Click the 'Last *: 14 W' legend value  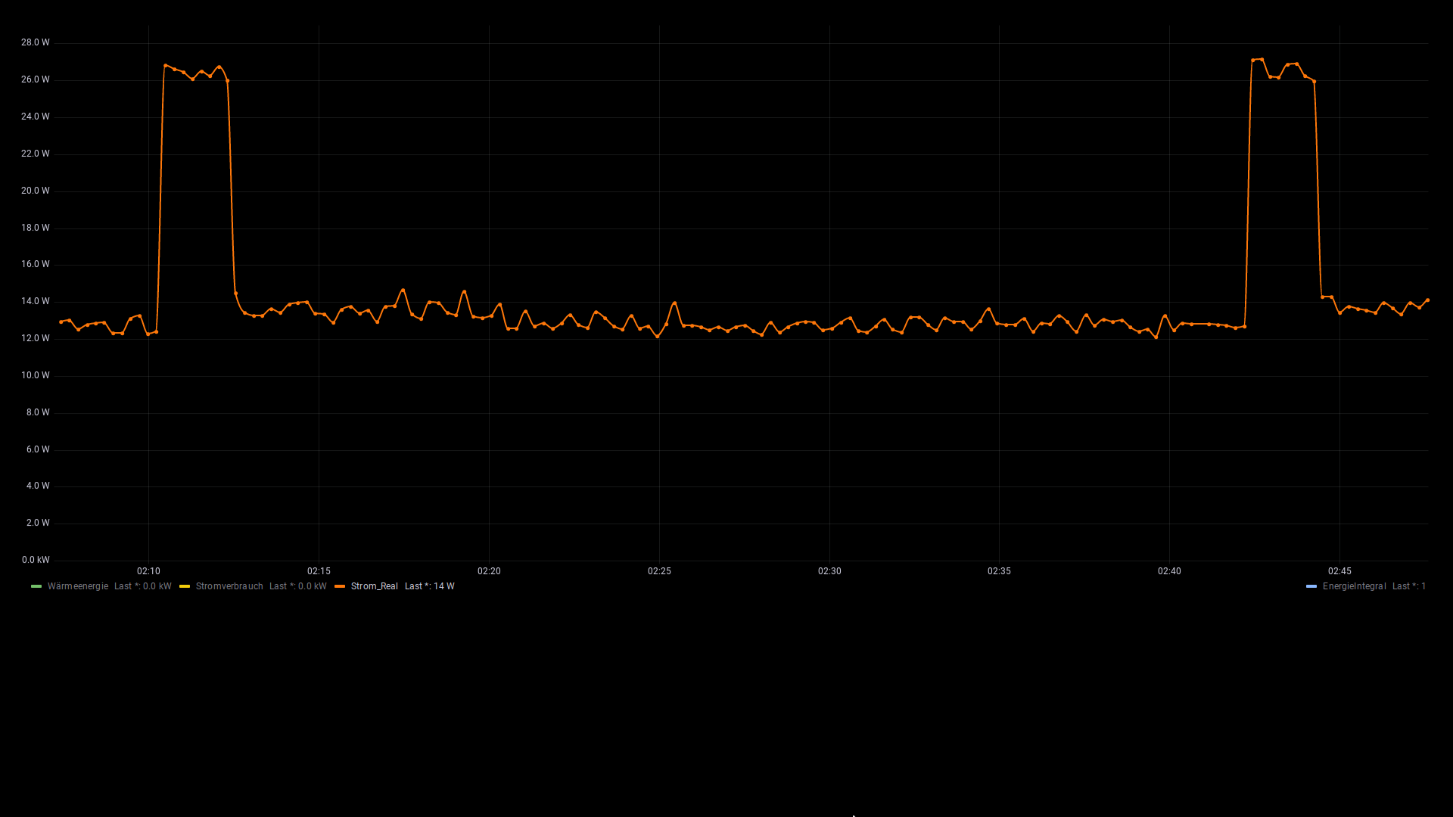430,586
